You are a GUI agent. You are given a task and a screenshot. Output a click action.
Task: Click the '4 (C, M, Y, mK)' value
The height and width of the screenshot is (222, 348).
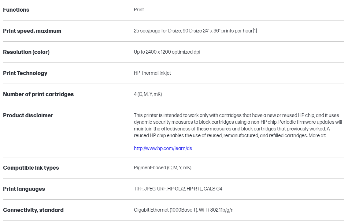[148, 94]
